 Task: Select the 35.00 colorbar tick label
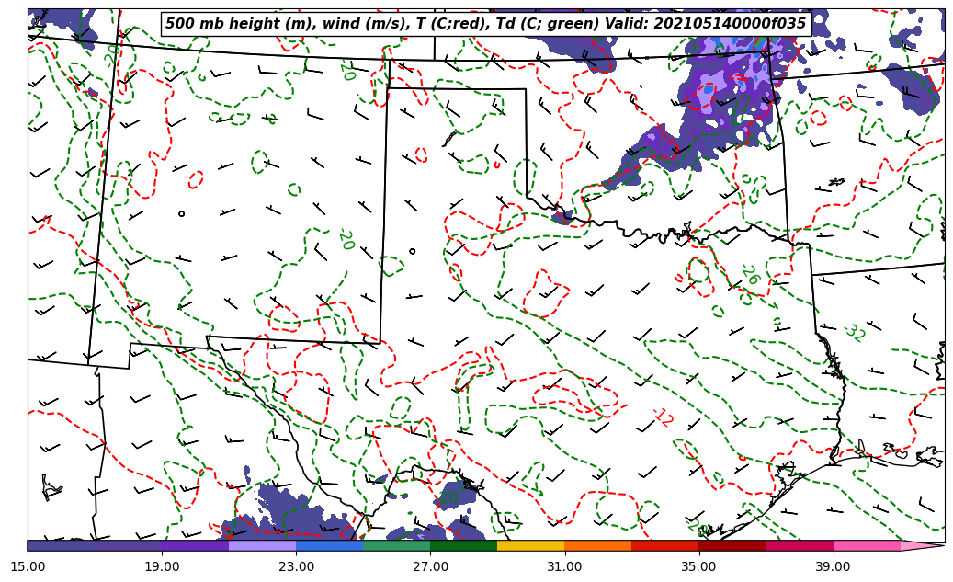[x=698, y=566]
